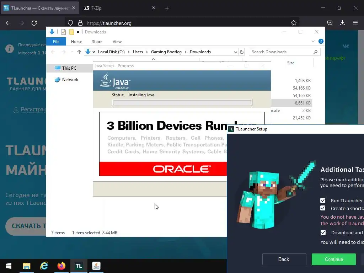Click Continue in TLauncher Setup
364x273 pixels.
coord(333,259)
